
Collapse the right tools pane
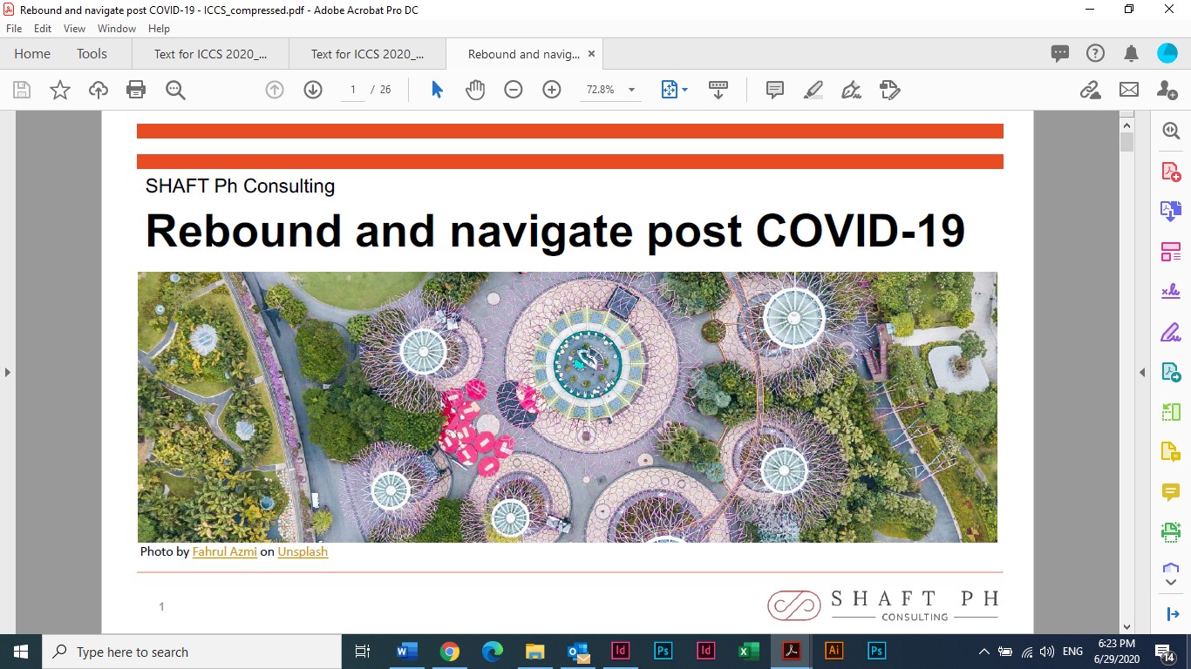(x=1142, y=373)
